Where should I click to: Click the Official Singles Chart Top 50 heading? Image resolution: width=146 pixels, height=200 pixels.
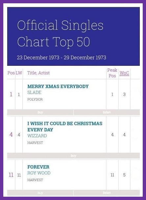tap(60, 34)
